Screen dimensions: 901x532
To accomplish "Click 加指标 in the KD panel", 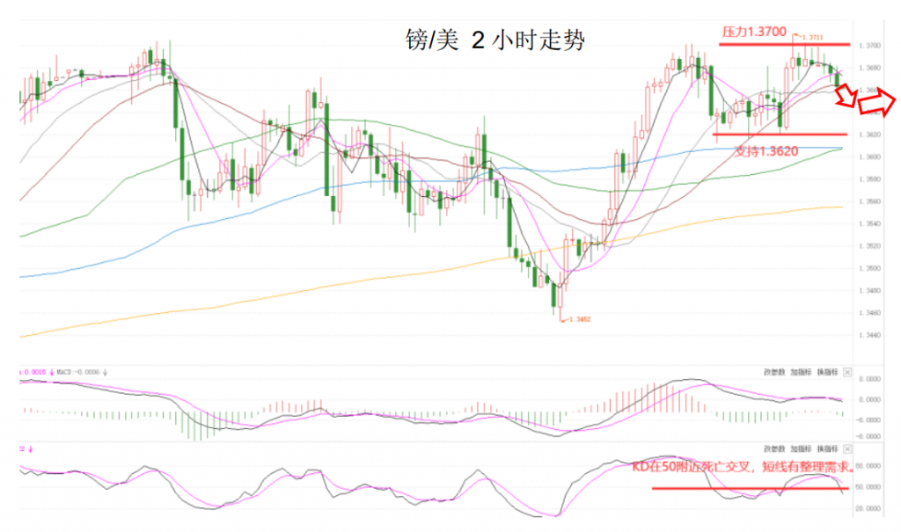I will (x=801, y=448).
